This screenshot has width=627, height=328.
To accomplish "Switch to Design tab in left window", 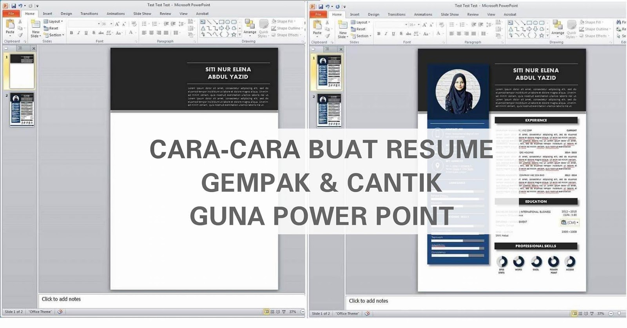I will [x=66, y=14].
